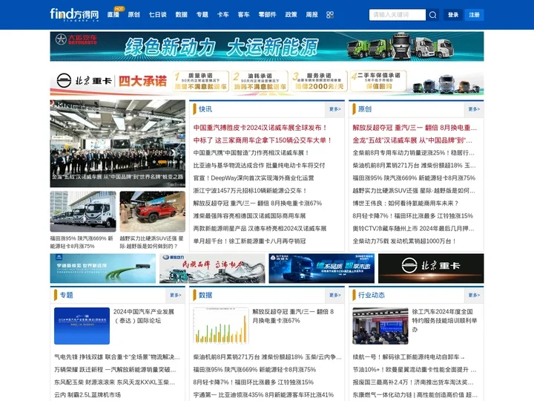Screen dimensions: 534x401
Task: Open the 民族品牌 landscape banner ad
Action: [212, 268]
